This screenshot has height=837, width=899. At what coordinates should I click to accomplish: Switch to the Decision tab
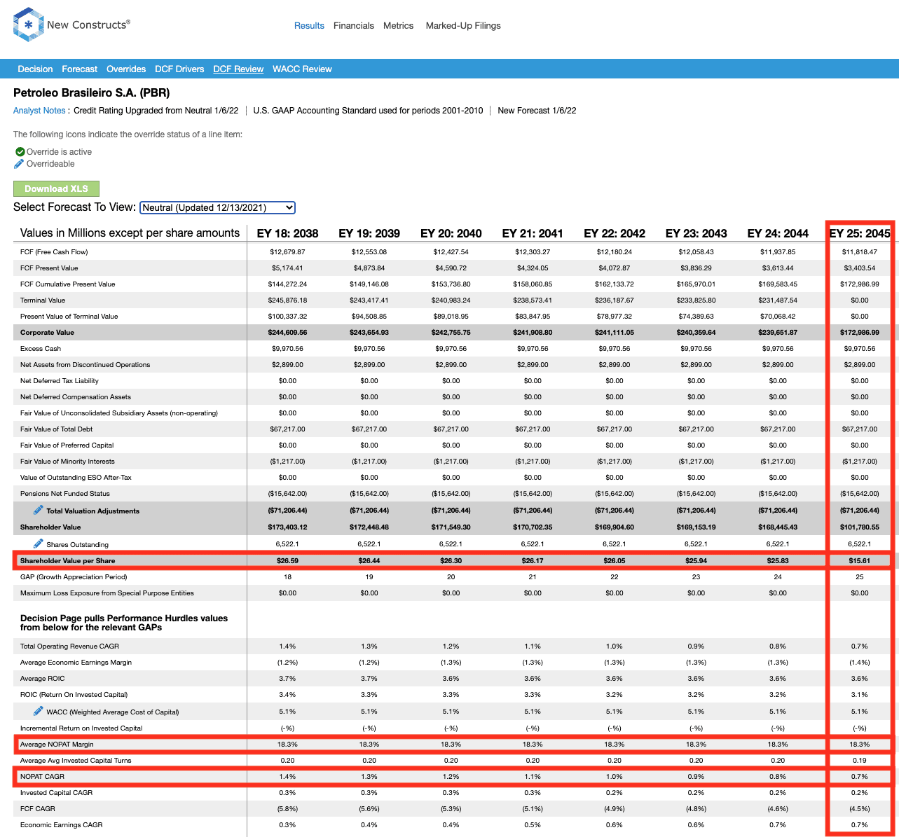35,69
